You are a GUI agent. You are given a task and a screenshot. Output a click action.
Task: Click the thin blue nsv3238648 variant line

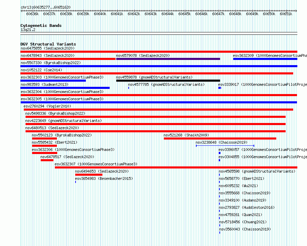tap(225, 146)
